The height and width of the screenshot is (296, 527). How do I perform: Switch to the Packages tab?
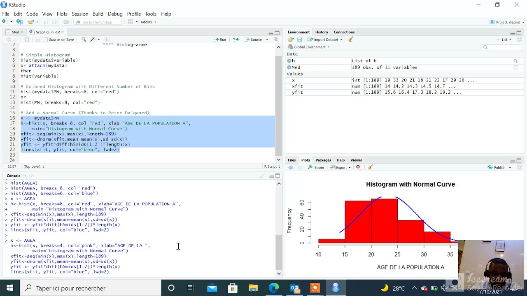323,160
